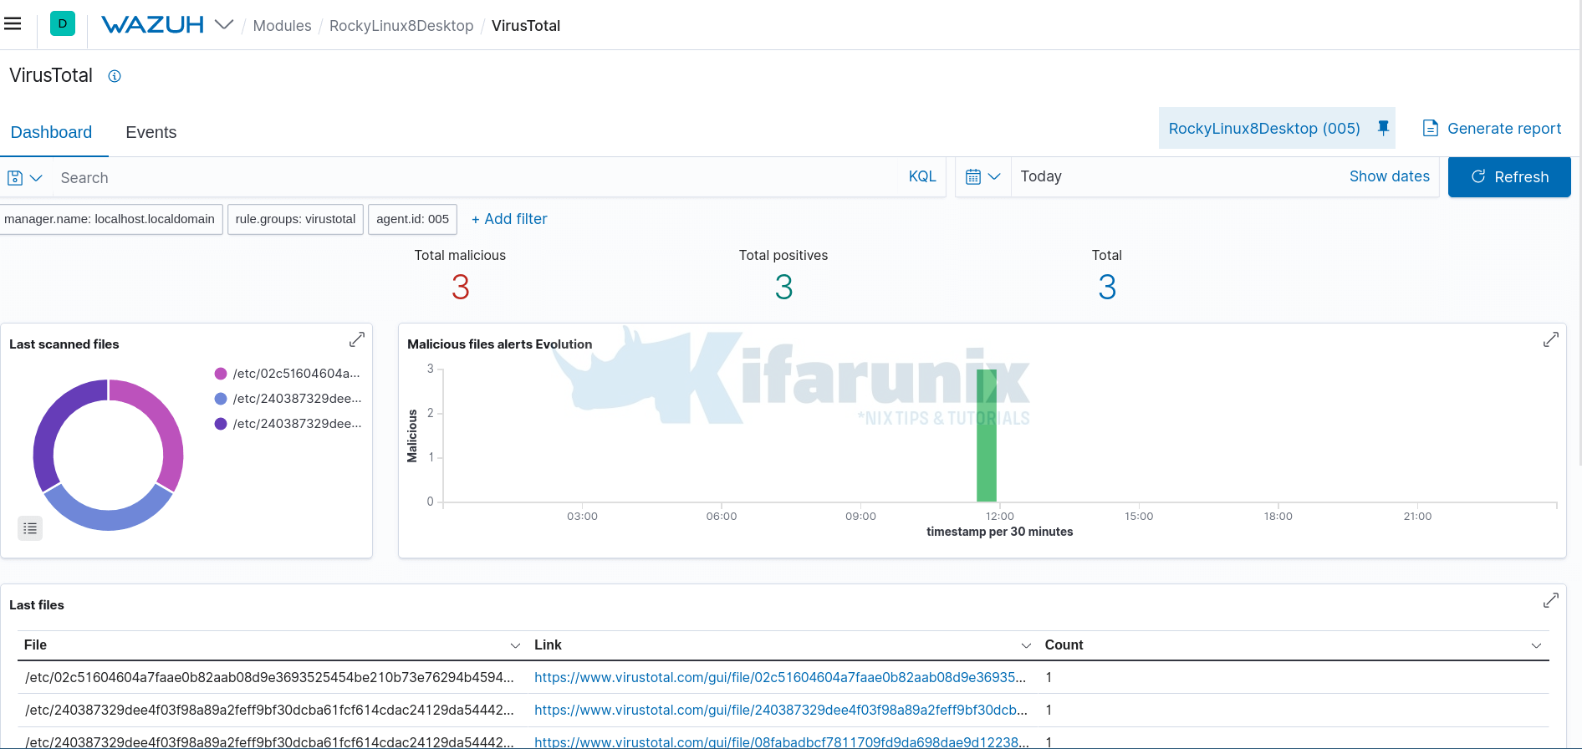Click the VirusTotal info icon
The width and height of the screenshot is (1582, 749).
(115, 76)
